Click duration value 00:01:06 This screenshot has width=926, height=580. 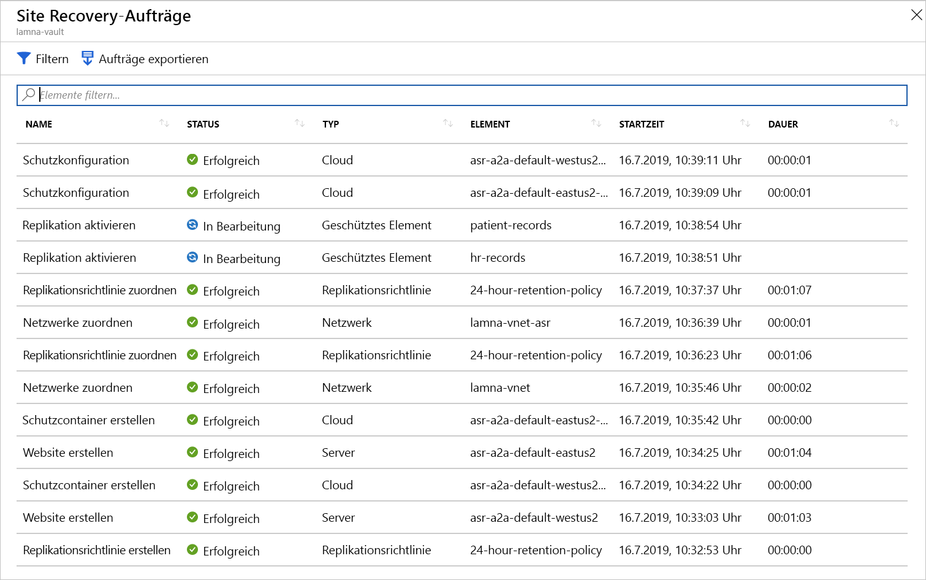click(x=789, y=355)
